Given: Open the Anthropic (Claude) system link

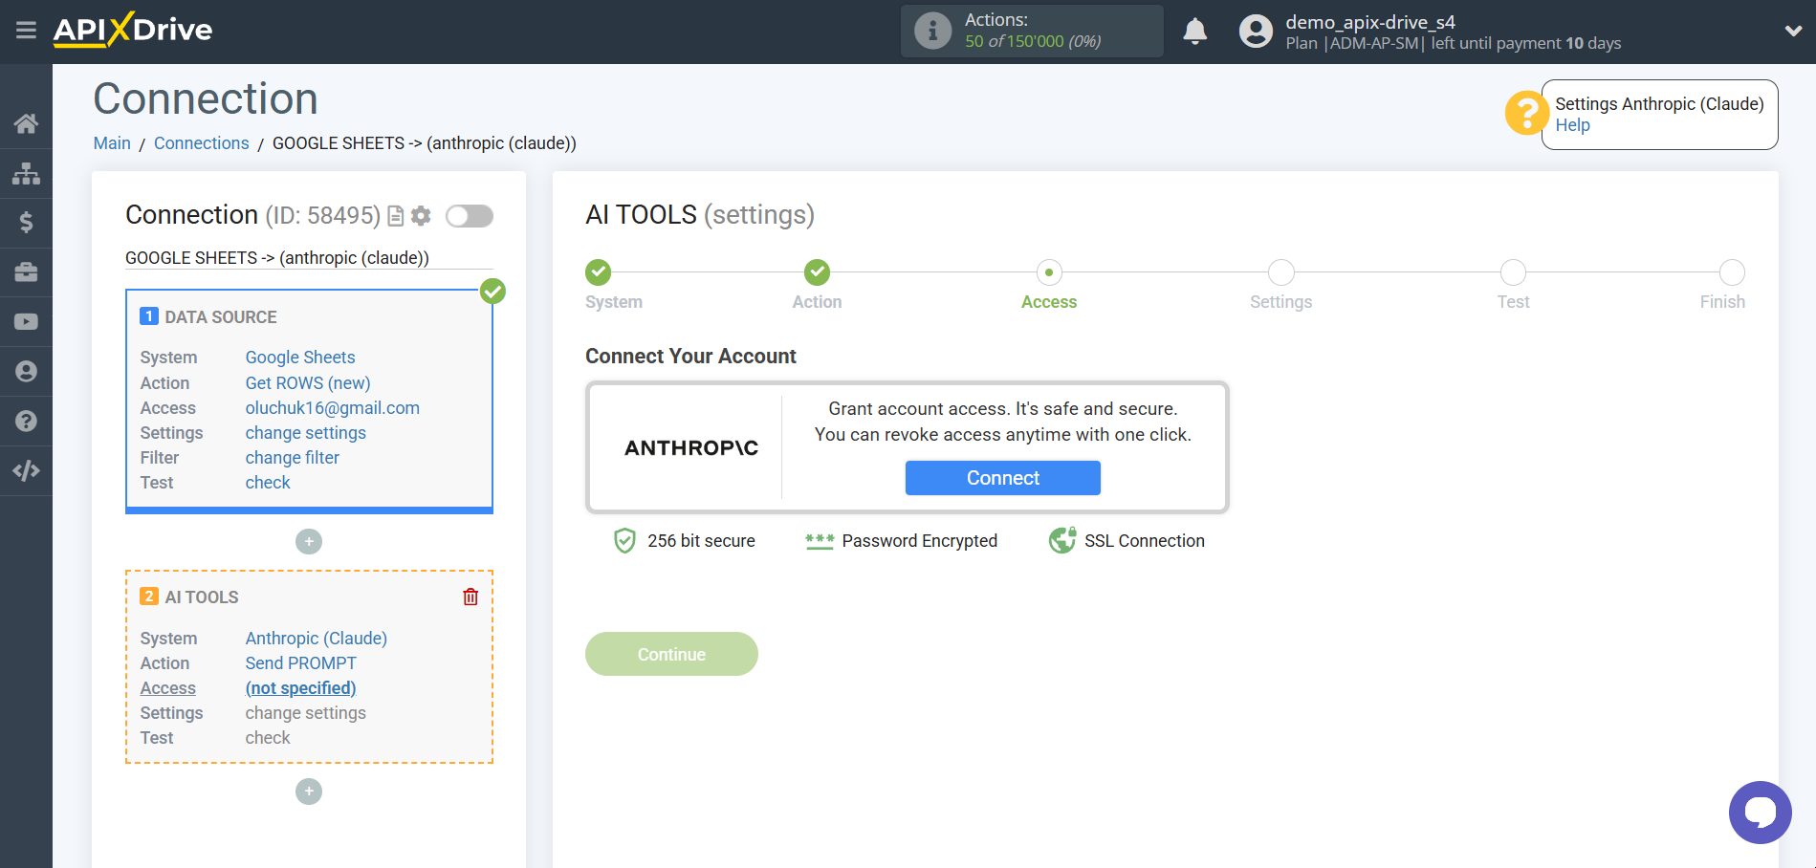Looking at the screenshot, I should [x=317, y=639].
